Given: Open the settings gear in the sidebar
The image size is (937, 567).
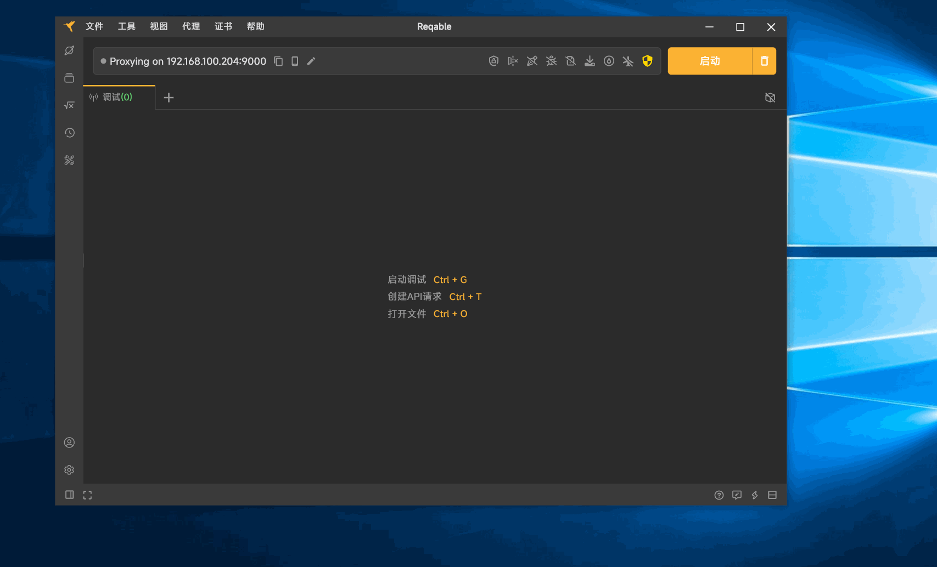Looking at the screenshot, I should pyautogui.click(x=69, y=470).
